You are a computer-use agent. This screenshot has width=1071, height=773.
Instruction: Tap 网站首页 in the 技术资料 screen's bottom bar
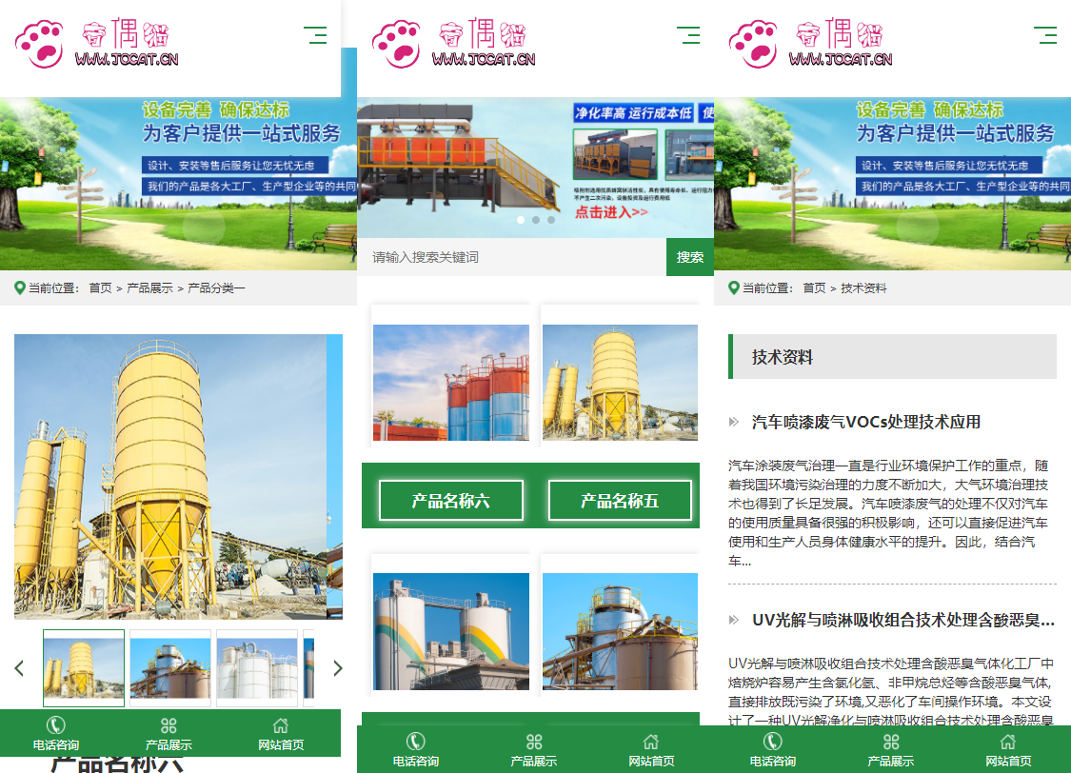(1008, 750)
